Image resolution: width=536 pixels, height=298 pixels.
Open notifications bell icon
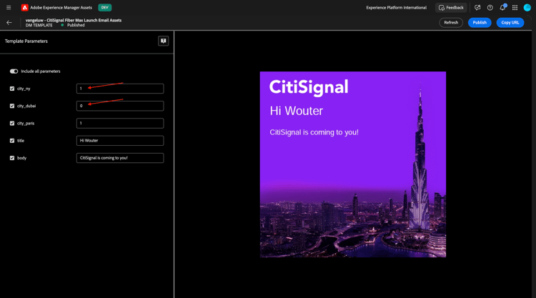(x=502, y=8)
